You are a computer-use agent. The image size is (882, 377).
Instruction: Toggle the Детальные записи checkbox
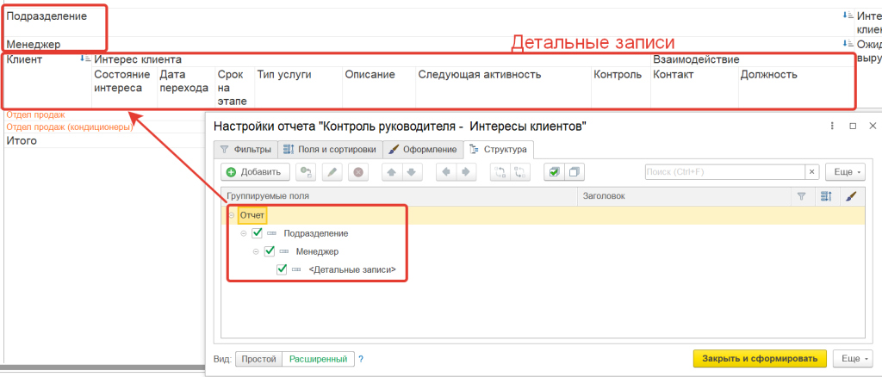click(x=282, y=269)
